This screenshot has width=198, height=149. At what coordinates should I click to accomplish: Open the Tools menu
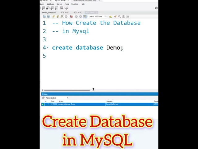click(67, 4)
